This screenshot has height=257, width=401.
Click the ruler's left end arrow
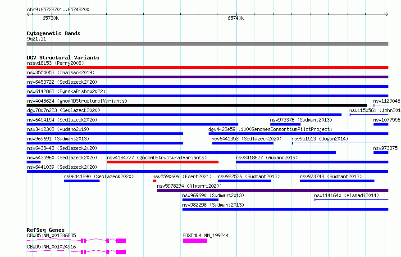pos(28,14)
